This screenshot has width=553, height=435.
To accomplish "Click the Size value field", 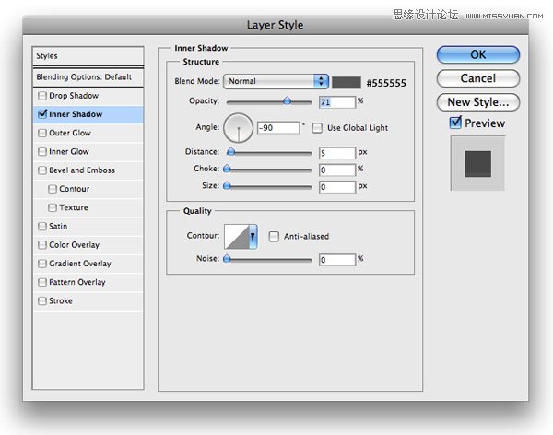I will (337, 187).
